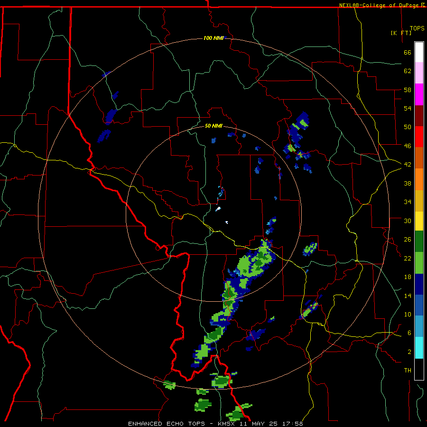Click the '50 NMI' range ring label

[x=213, y=126]
